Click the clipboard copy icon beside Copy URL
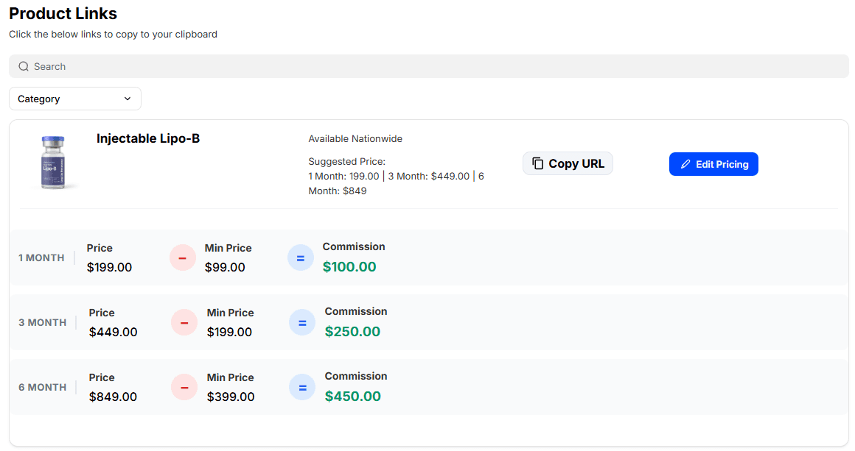 pyautogui.click(x=538, y=163)
